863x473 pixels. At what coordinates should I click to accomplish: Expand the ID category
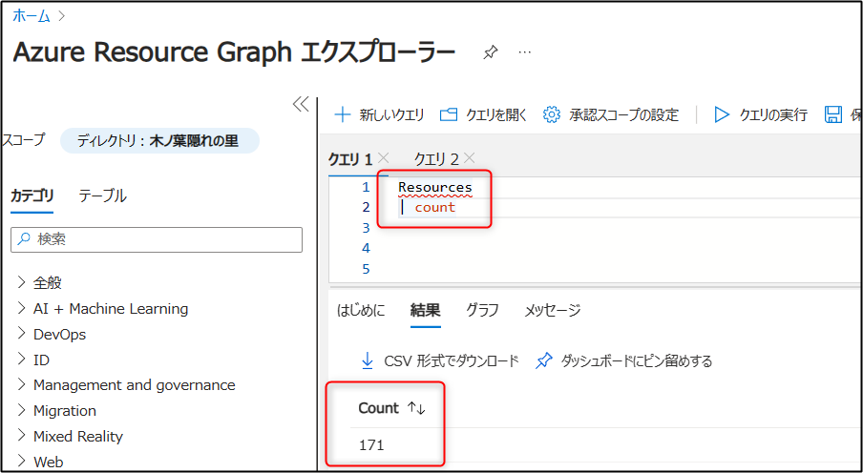pyautogui.click(x=21, y=360)
